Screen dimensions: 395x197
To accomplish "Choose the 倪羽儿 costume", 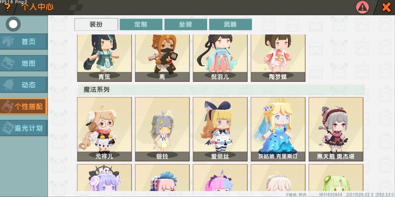I will click(x=220, y=58).
